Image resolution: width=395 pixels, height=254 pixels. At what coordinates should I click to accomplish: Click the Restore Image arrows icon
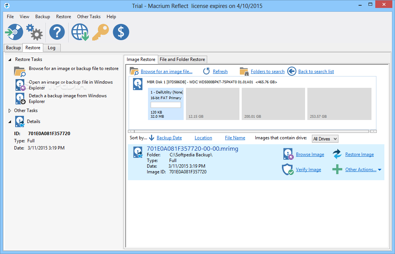337,154
